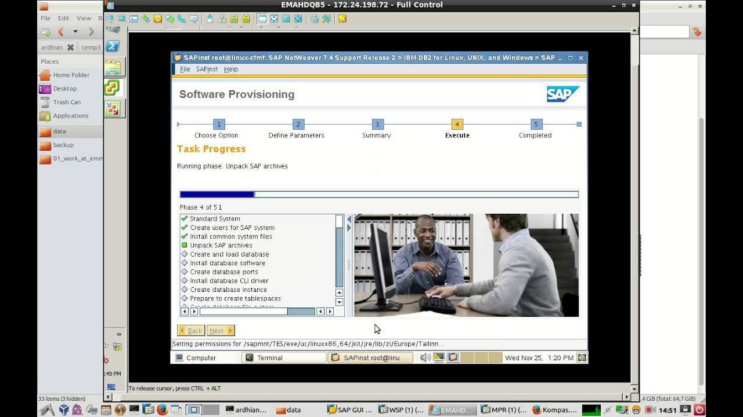Select the Unpack SAP archives task
This screenshot has height=417, width=743.
(221, 246)
